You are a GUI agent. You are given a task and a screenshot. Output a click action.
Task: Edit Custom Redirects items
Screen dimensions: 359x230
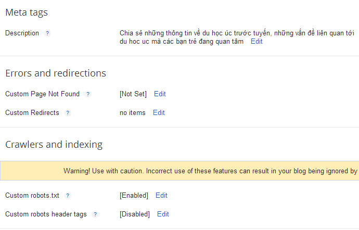(x=159, y=113)
